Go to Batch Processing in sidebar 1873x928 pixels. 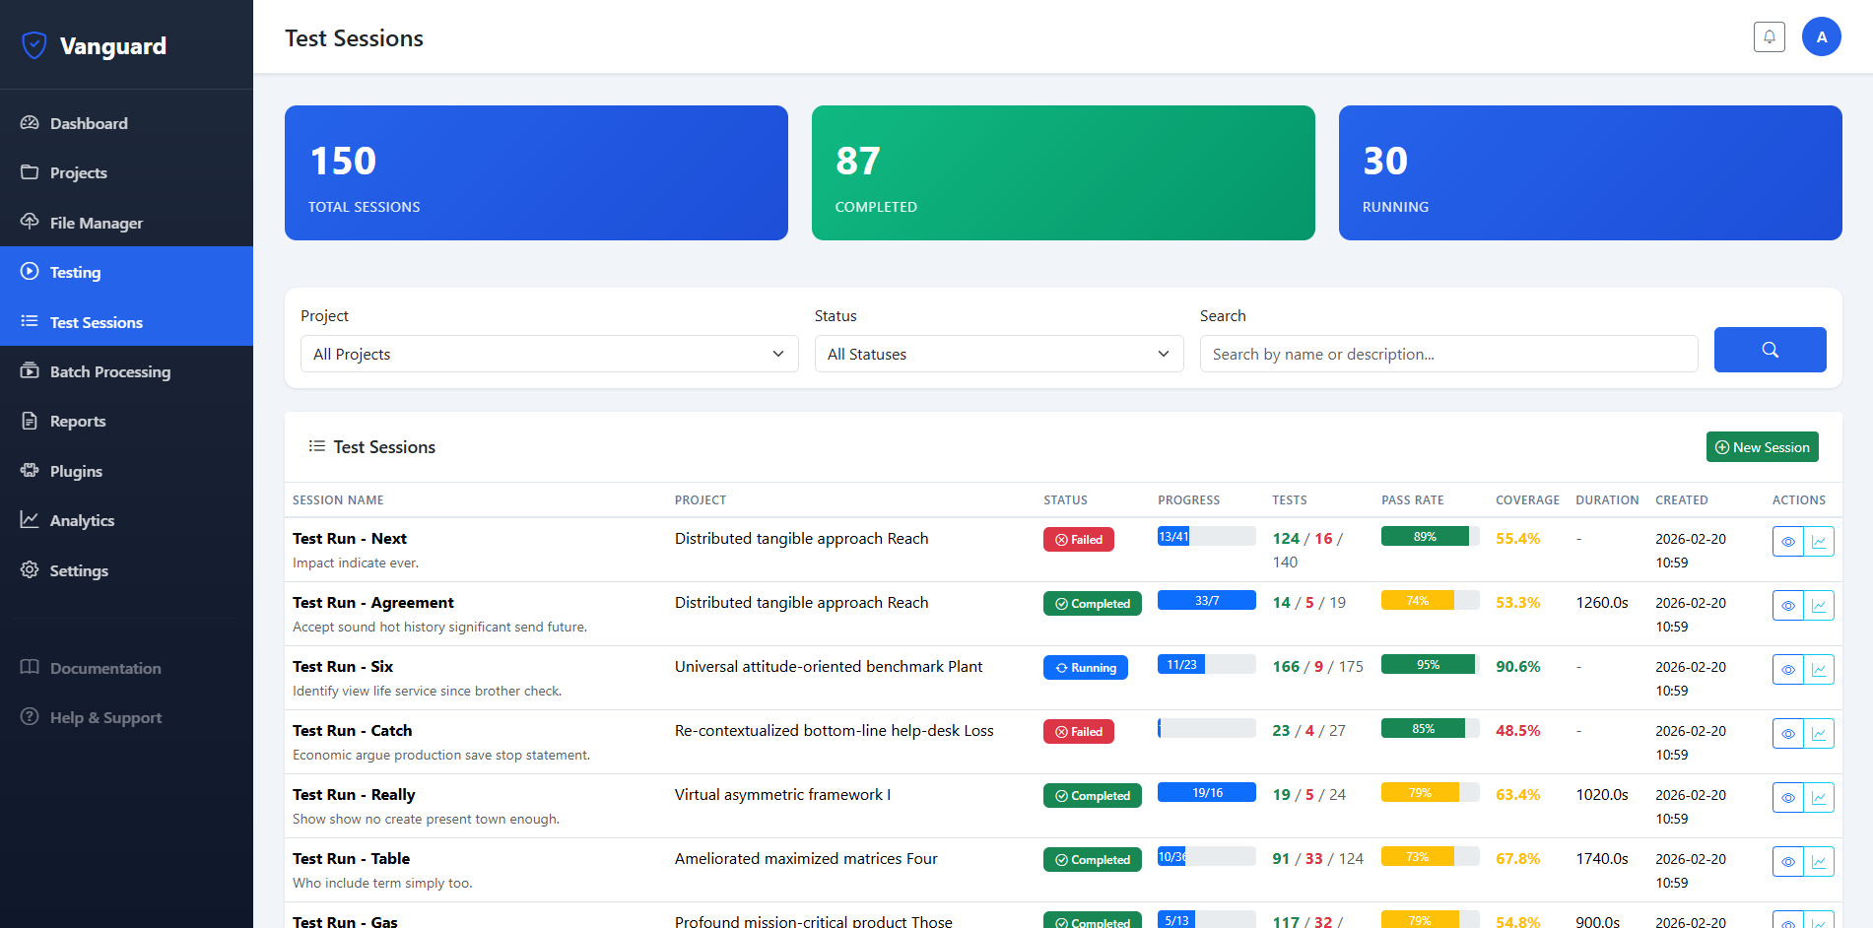click(x=109, y=371)
